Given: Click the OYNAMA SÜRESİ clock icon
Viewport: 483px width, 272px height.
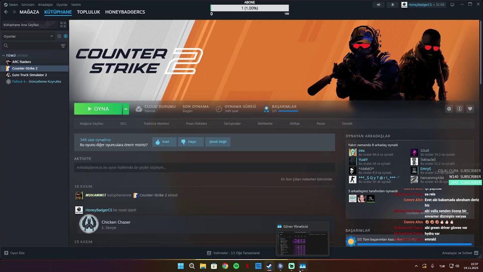Looking at the screenshot, I should 219,109.
